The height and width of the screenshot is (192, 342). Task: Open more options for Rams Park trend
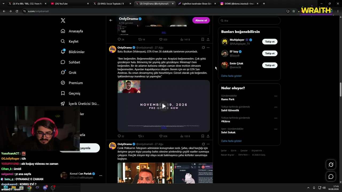(276, 96)
